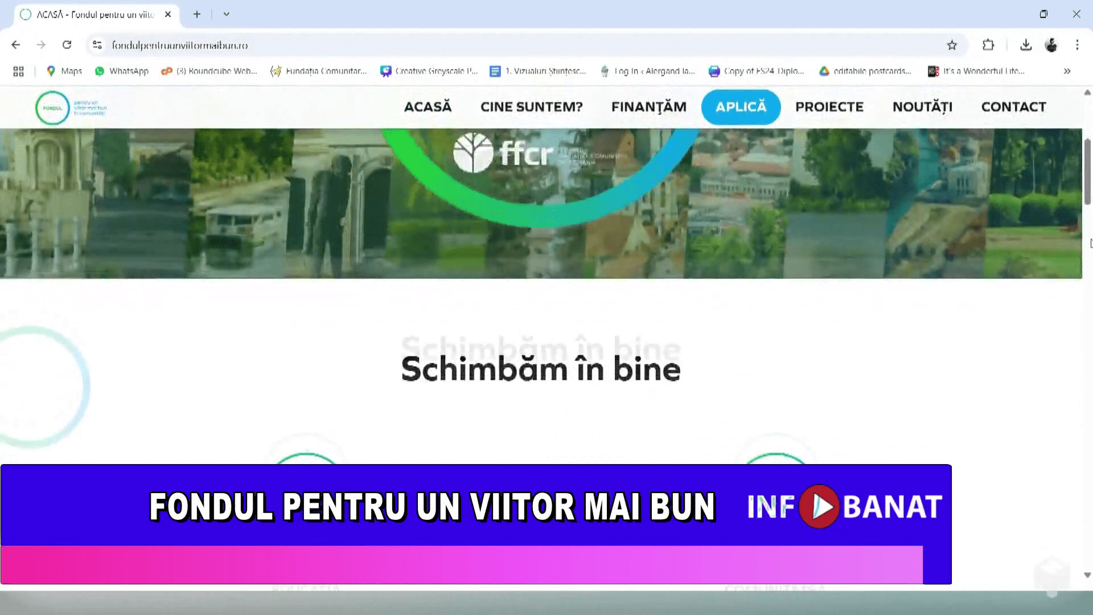Open the Creative Greyscale bookmark
1093x615 pixels.
429,71
